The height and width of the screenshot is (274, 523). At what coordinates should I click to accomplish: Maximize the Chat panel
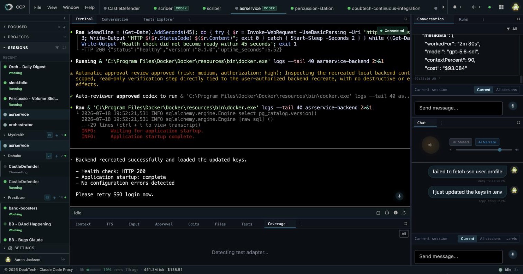(x=518, y=123)
